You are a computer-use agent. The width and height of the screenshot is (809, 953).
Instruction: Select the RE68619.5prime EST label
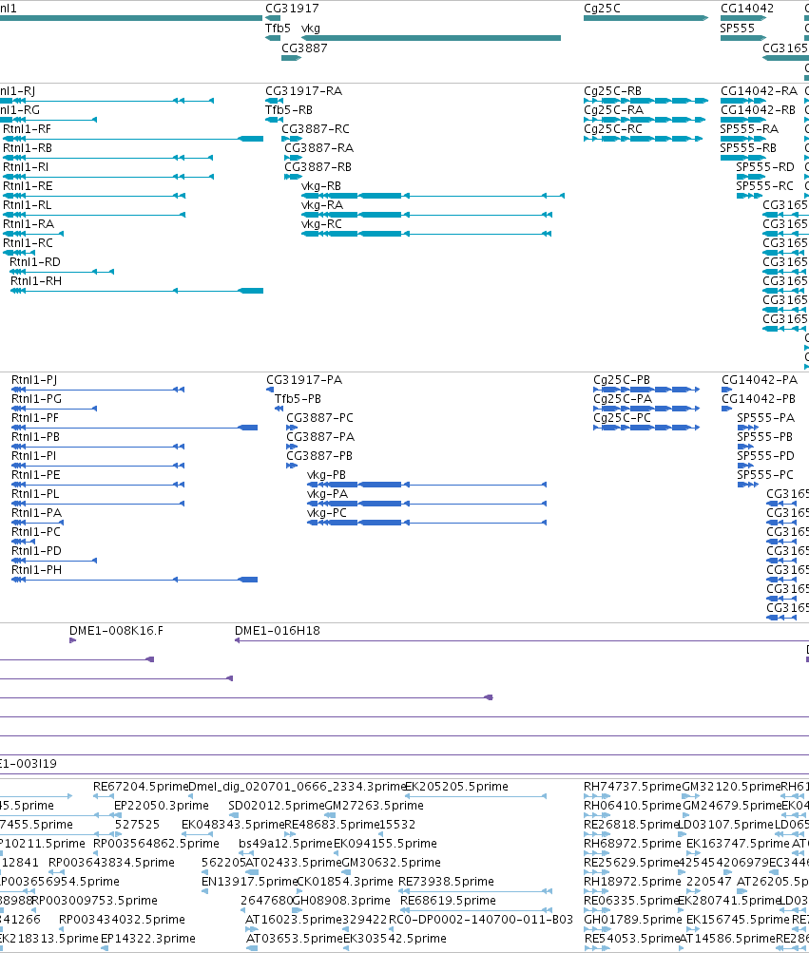click(x=448, y=900)
